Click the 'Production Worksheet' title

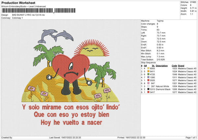[18, 3]
